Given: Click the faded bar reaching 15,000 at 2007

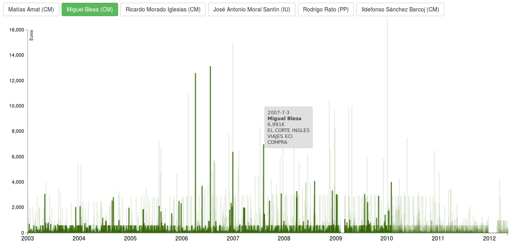Looking at the screenshot, I should point(233,99).
